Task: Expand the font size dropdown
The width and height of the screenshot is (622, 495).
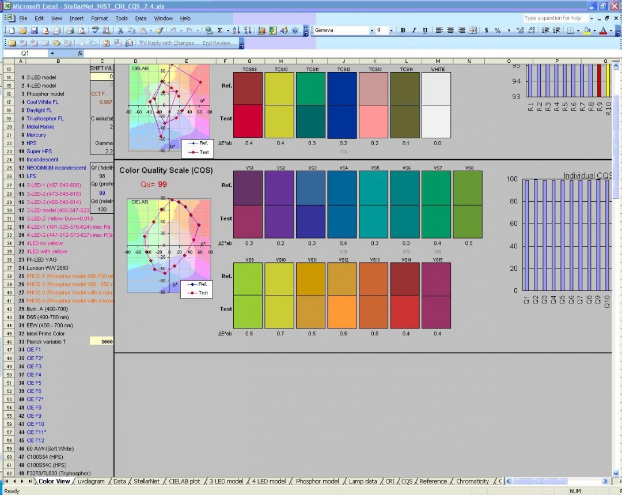Action: (391, 30)
